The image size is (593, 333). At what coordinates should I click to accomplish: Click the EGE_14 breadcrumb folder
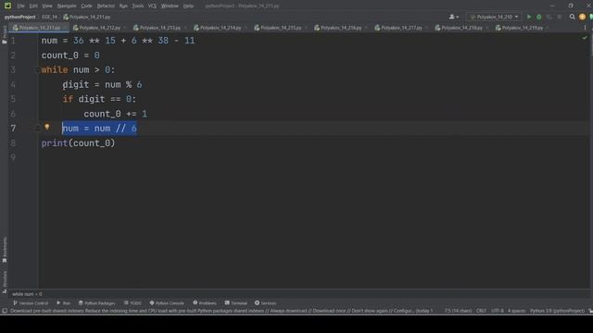[49, 17]
